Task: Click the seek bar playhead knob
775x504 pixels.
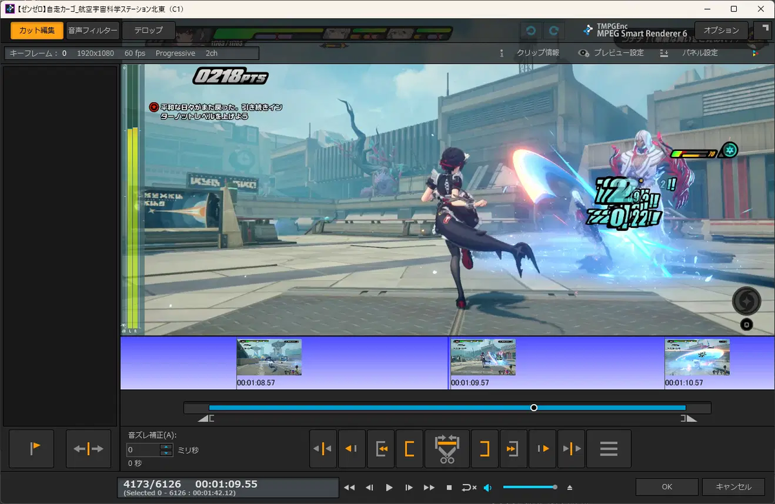Action: pos(533,408)
